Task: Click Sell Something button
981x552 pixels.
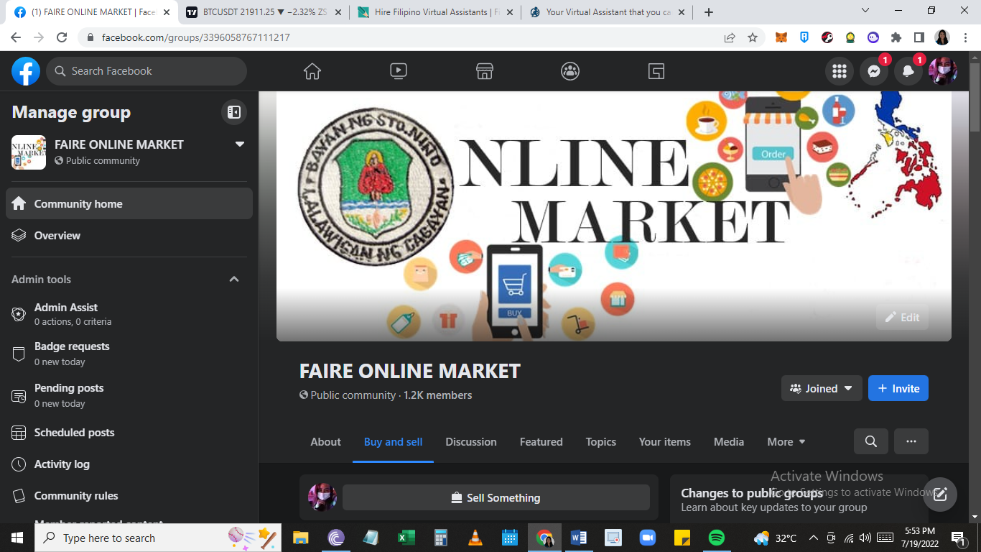Action: pos(496,497)
